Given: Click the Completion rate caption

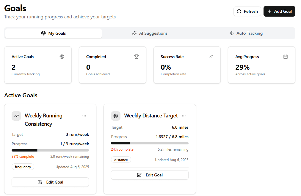Looking at the screenshot, I should 173,74.
